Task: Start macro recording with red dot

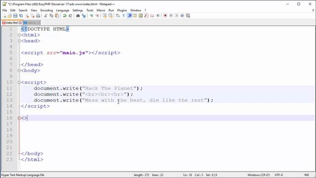Action: [x=165, y=16]
